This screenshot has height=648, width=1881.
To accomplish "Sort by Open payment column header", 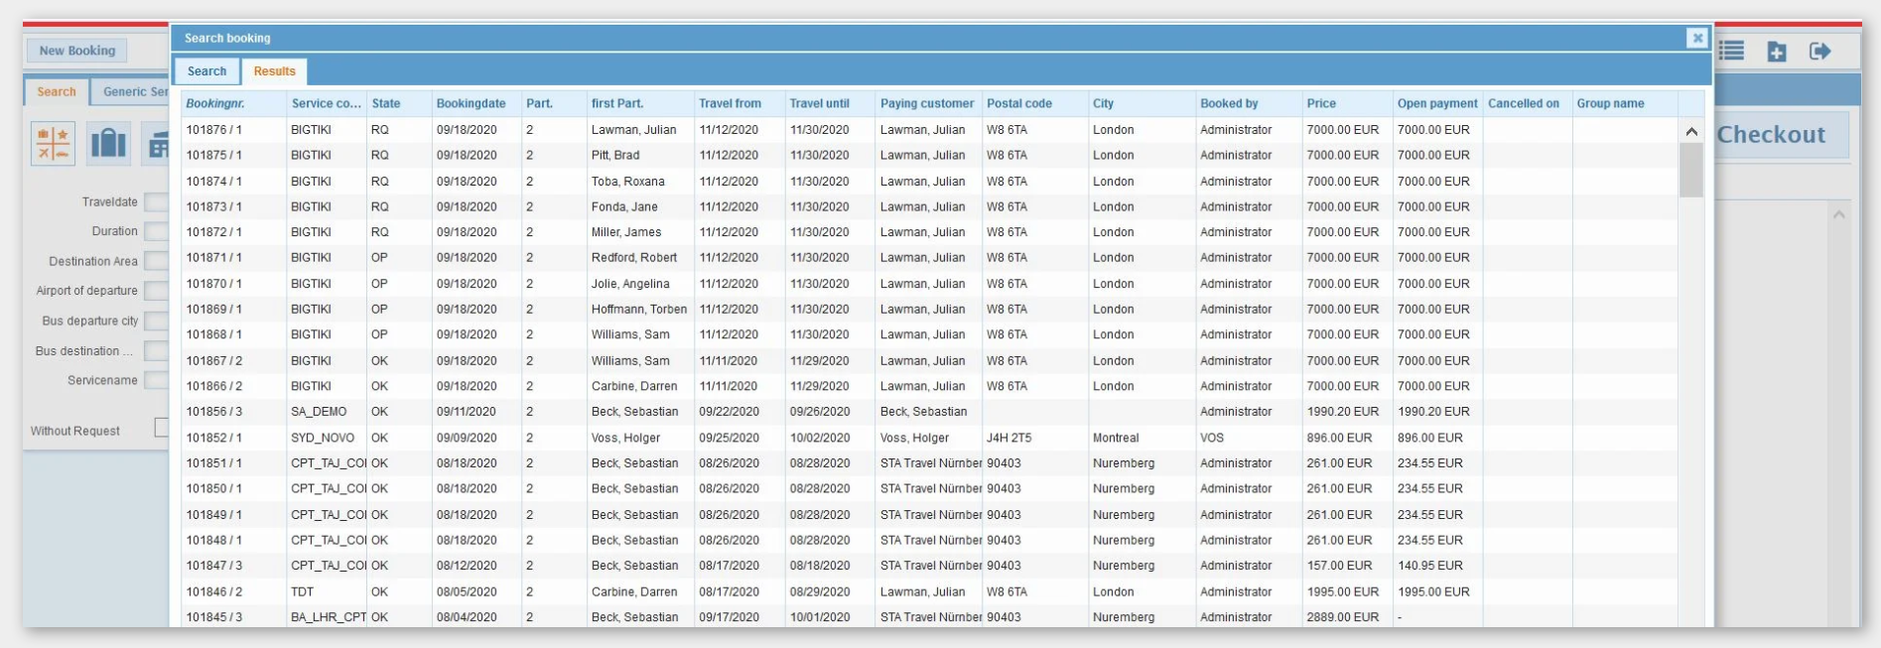I will point(1438,103).
